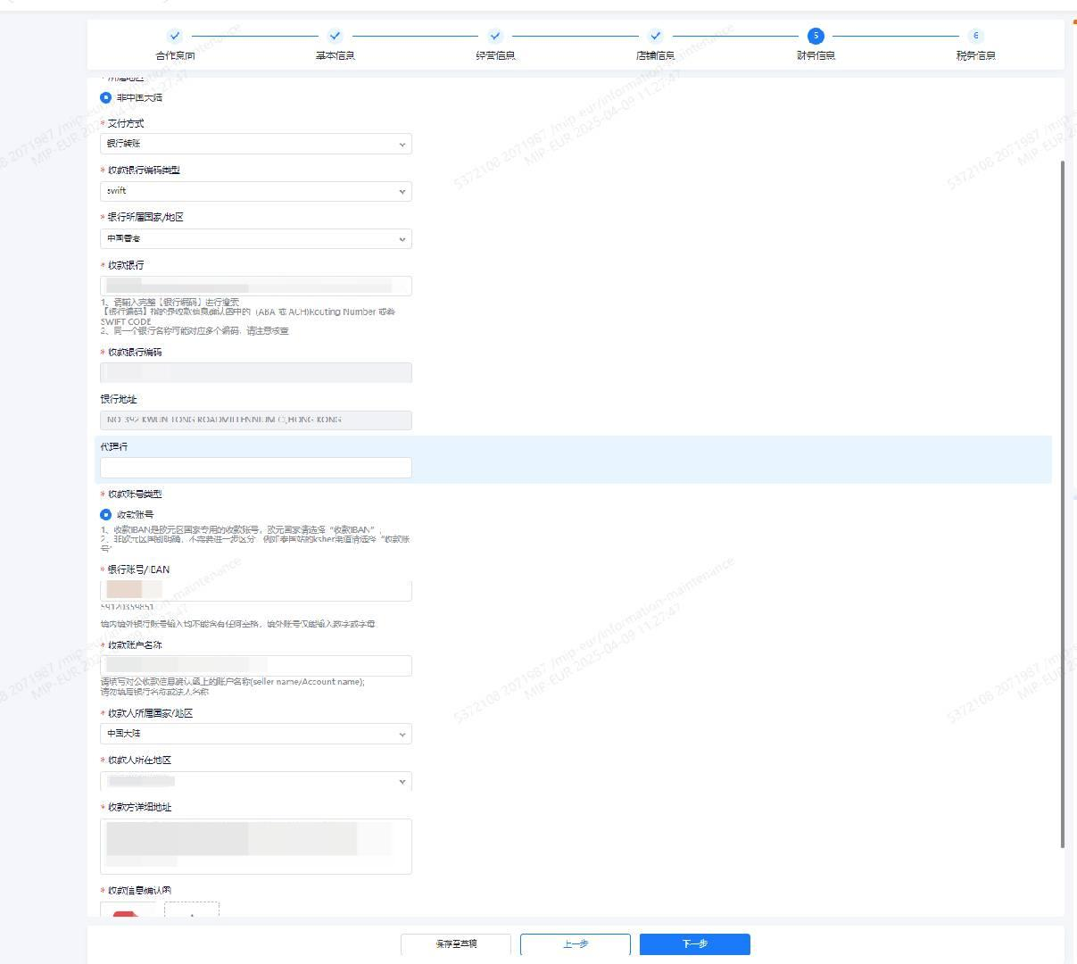Open the 银行所属国家/地区 dropdown showing 中国香港
The height and width of the screenshot is (964, 1077).
(256, 238)
